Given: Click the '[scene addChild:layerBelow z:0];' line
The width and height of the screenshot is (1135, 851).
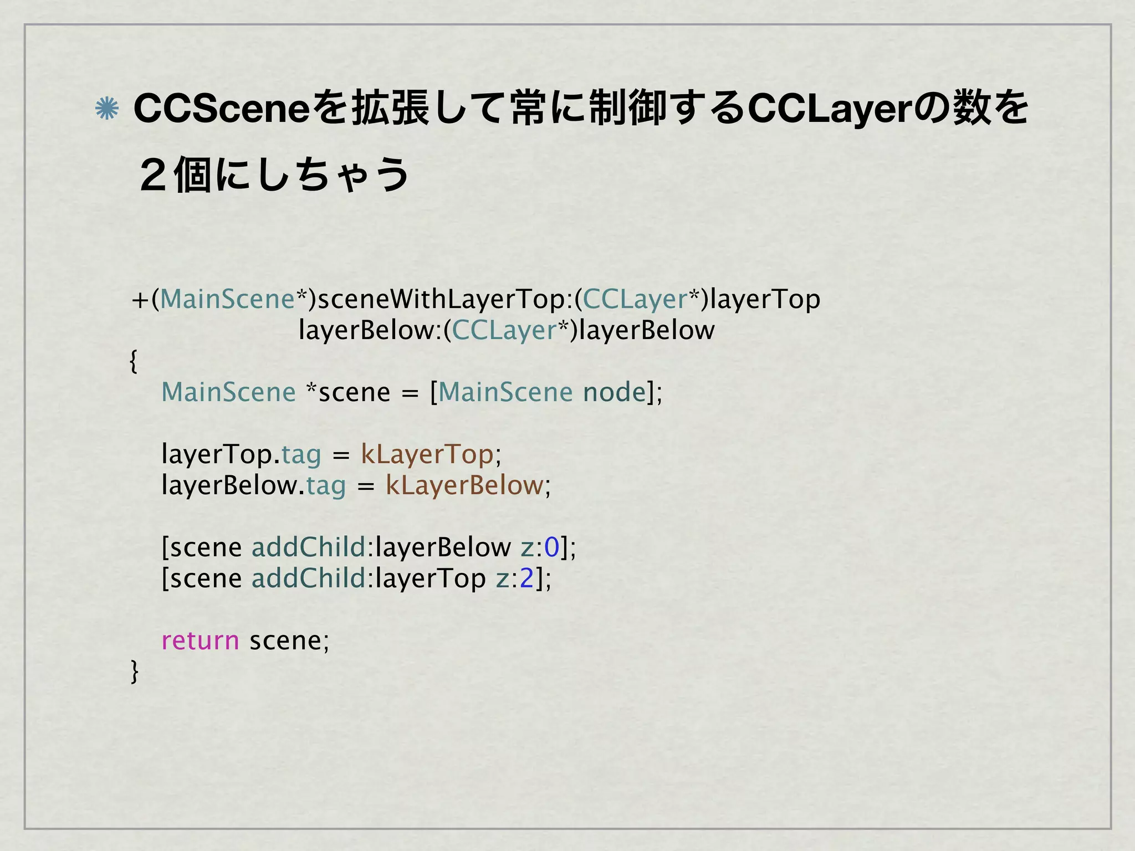Looking at the screenshot, I should click(369, 548).
